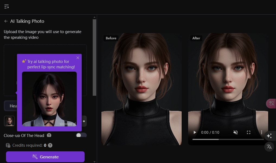
Task: Click the pink Chinese translate floating icon
Action: pyautogui.click(x=271, y=104)
